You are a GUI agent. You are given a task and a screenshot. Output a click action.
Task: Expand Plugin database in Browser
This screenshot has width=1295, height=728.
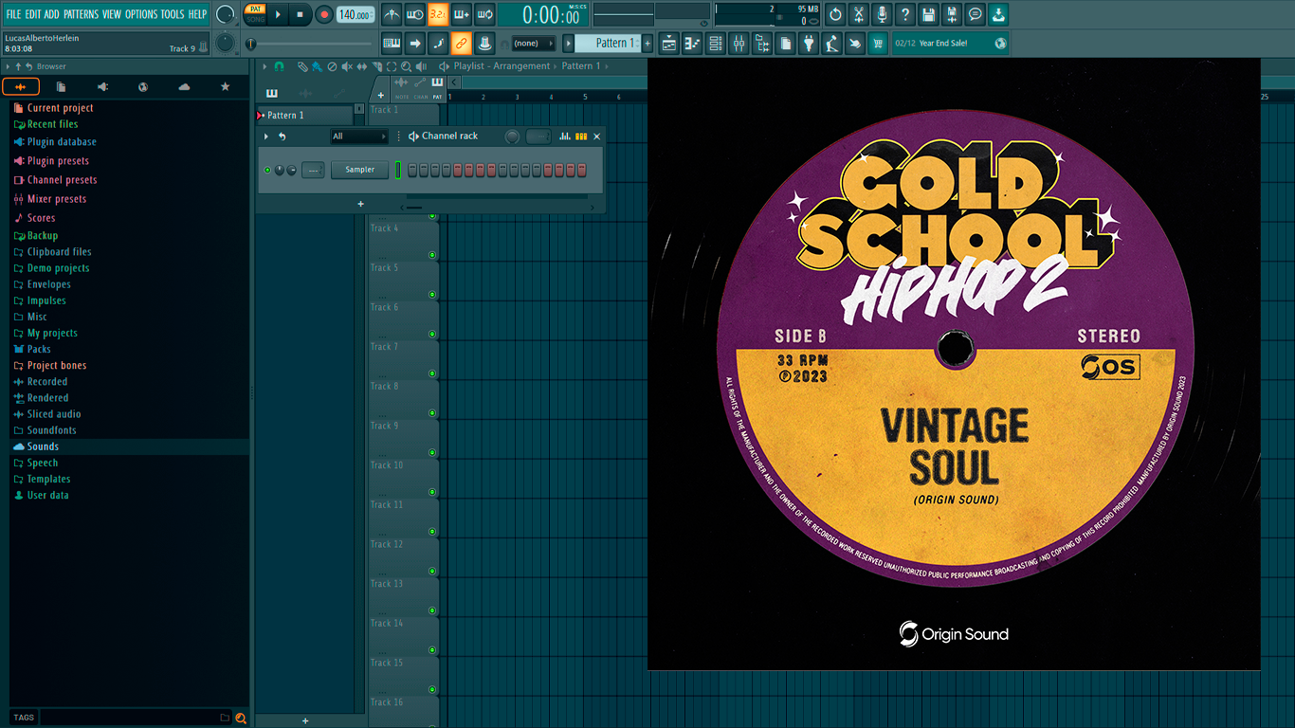[62, 142]
